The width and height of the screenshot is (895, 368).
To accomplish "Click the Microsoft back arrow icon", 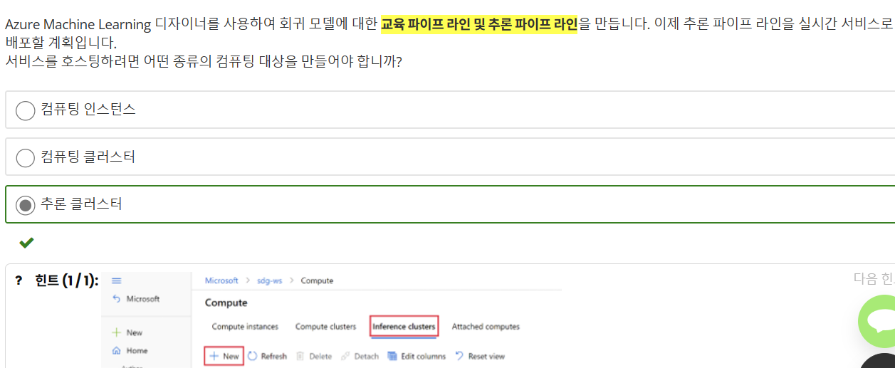I will [x=117, y=299].
